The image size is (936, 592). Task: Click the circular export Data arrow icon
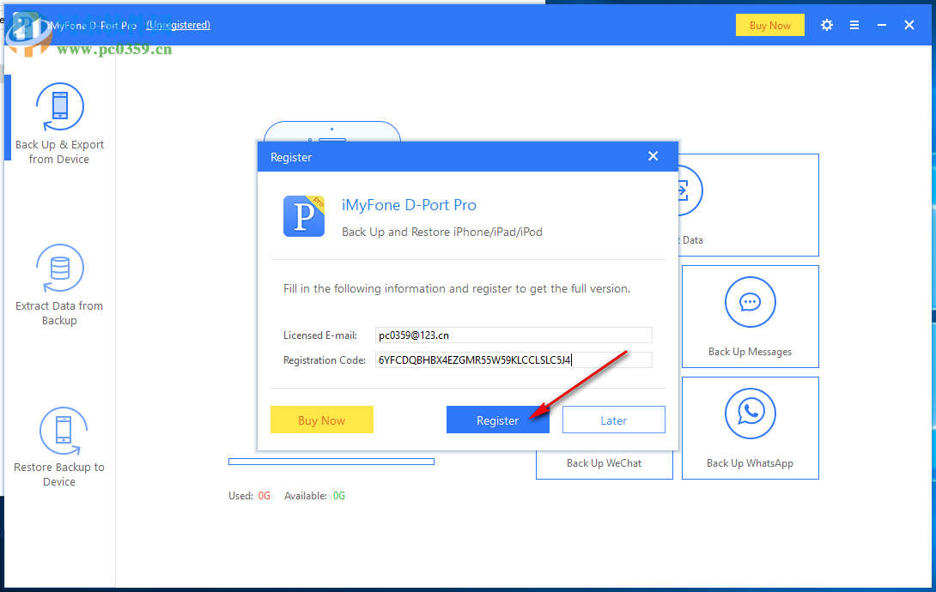click(683, 190)
